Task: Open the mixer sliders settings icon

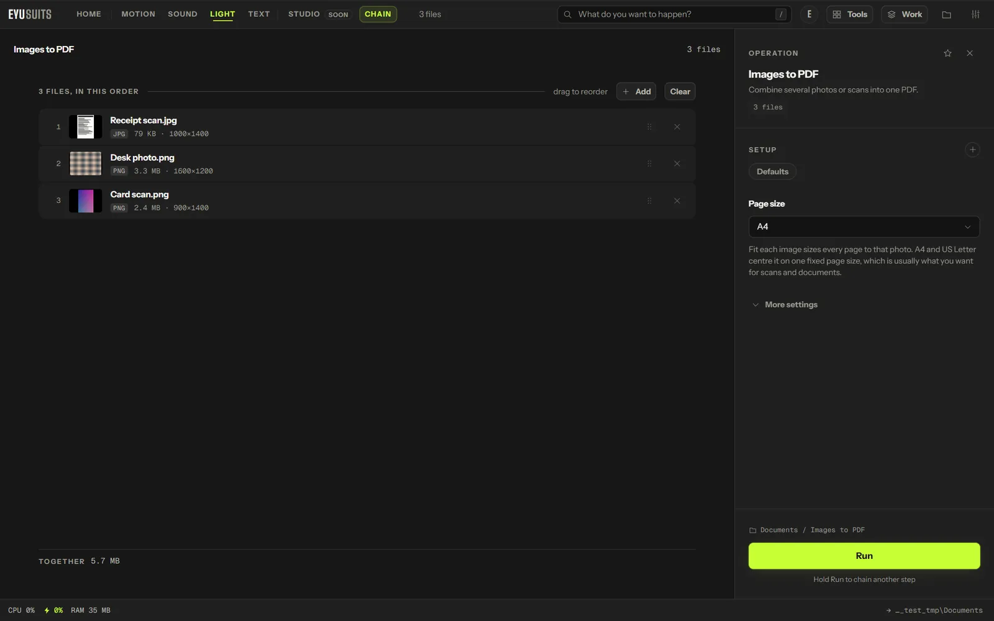Action: click(x=975, y=14)
